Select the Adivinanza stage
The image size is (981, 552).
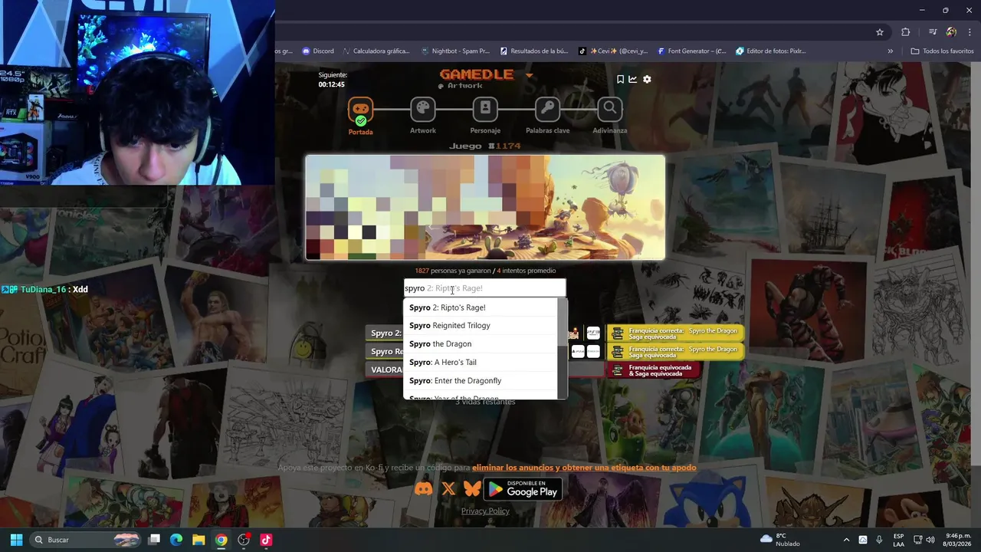(610, 117)
